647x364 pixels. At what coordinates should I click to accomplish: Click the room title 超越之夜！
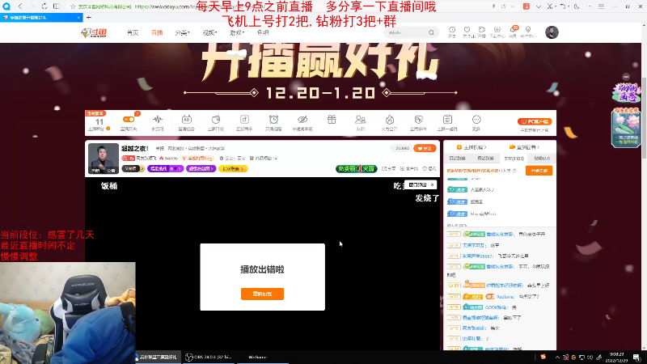point(134,148)
